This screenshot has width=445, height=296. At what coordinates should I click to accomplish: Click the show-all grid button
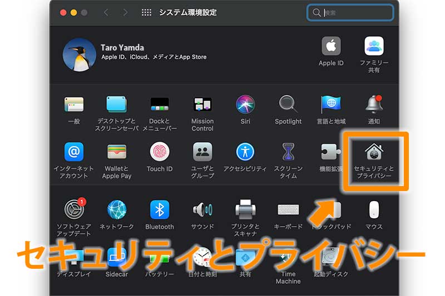click(146, 12)
